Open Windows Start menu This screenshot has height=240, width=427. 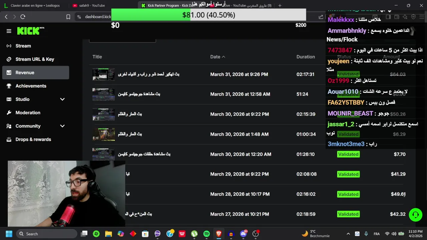(9, 234)
